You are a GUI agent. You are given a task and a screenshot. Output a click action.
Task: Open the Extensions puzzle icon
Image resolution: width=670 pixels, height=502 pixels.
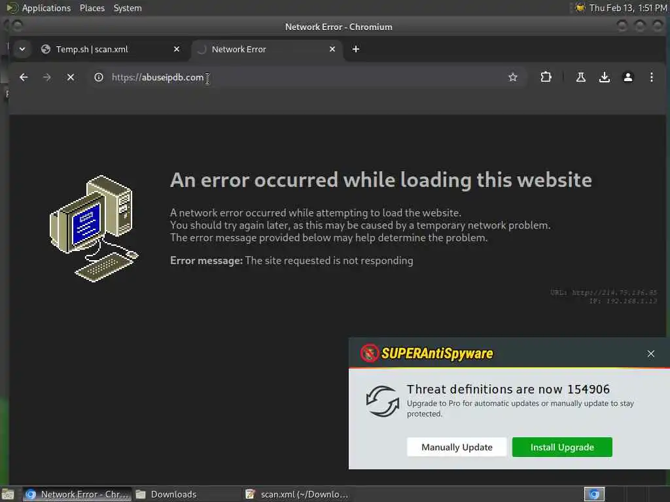546,77
